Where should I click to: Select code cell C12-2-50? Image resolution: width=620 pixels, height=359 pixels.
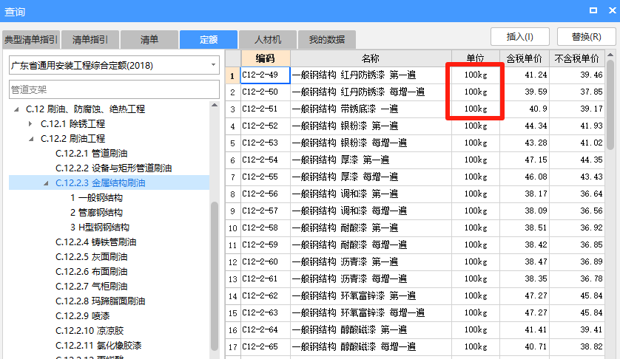[x=266, y=92]
